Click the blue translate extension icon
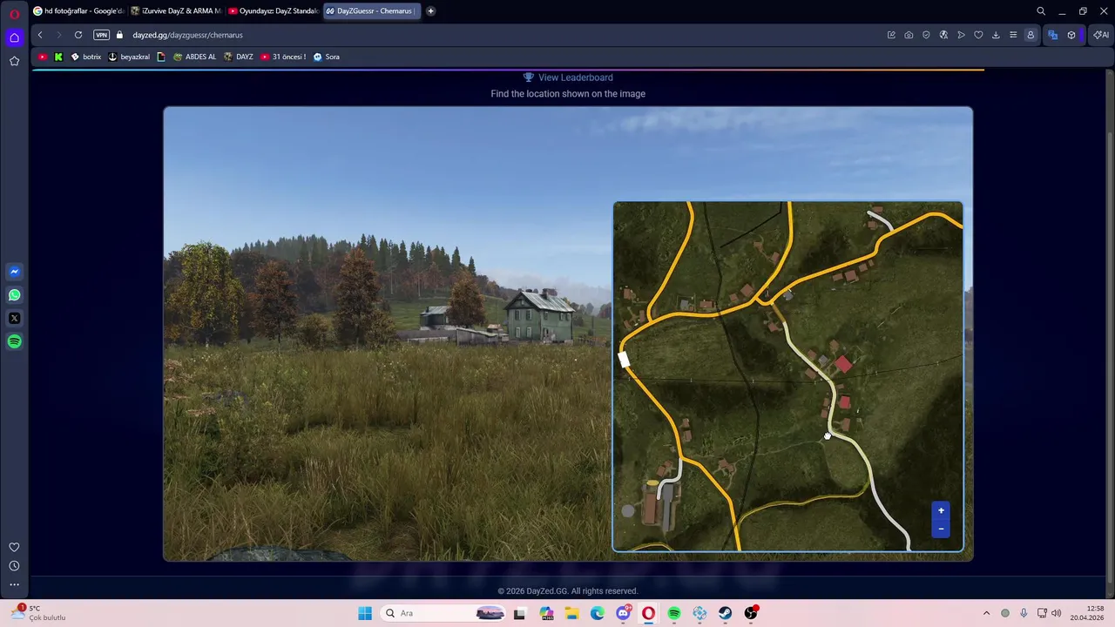The height and width of the screenshot is (627, 1115). point(1052,35)
